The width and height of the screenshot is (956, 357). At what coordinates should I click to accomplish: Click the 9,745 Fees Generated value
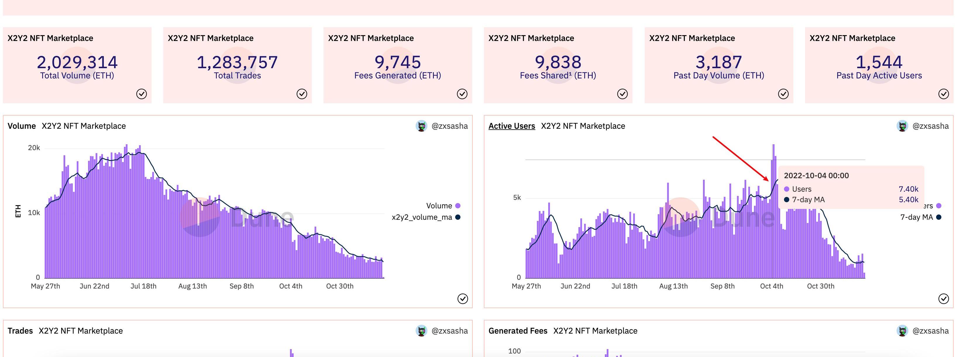coord(398,62)
